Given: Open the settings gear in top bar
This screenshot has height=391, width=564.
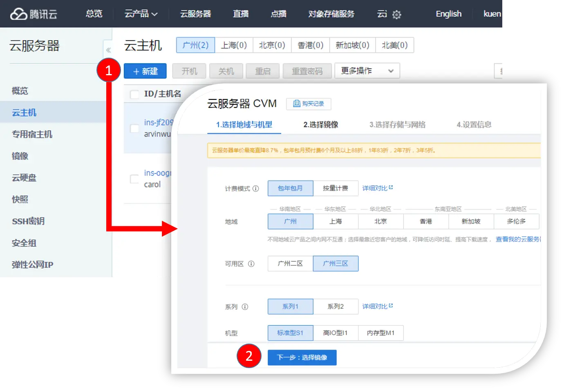Looking at the screenshot, I should [396, 15].
